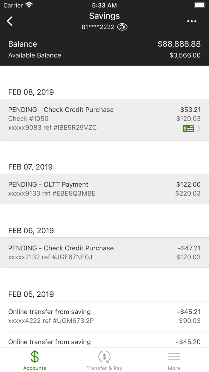Viewport: 209px width, 372px height.
Task: Tap the green check deposit icon on pending transaction
Action: coord(188,129)
